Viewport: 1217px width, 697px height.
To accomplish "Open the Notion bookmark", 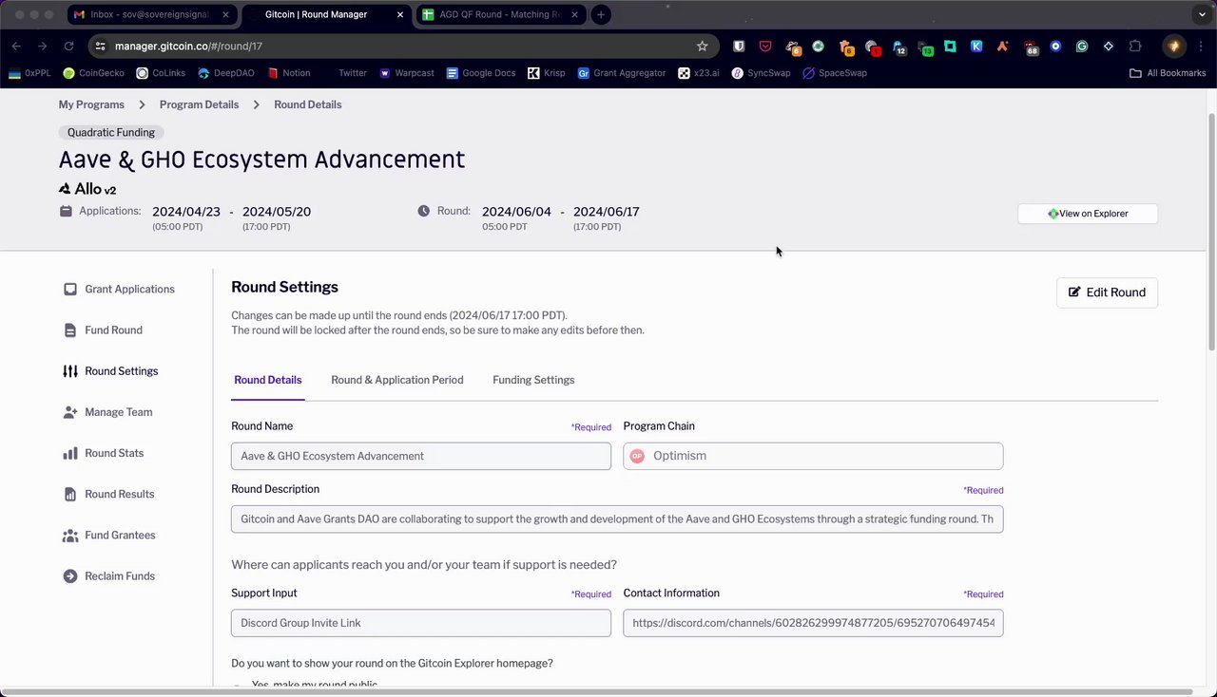I will [x=289, y=73].
